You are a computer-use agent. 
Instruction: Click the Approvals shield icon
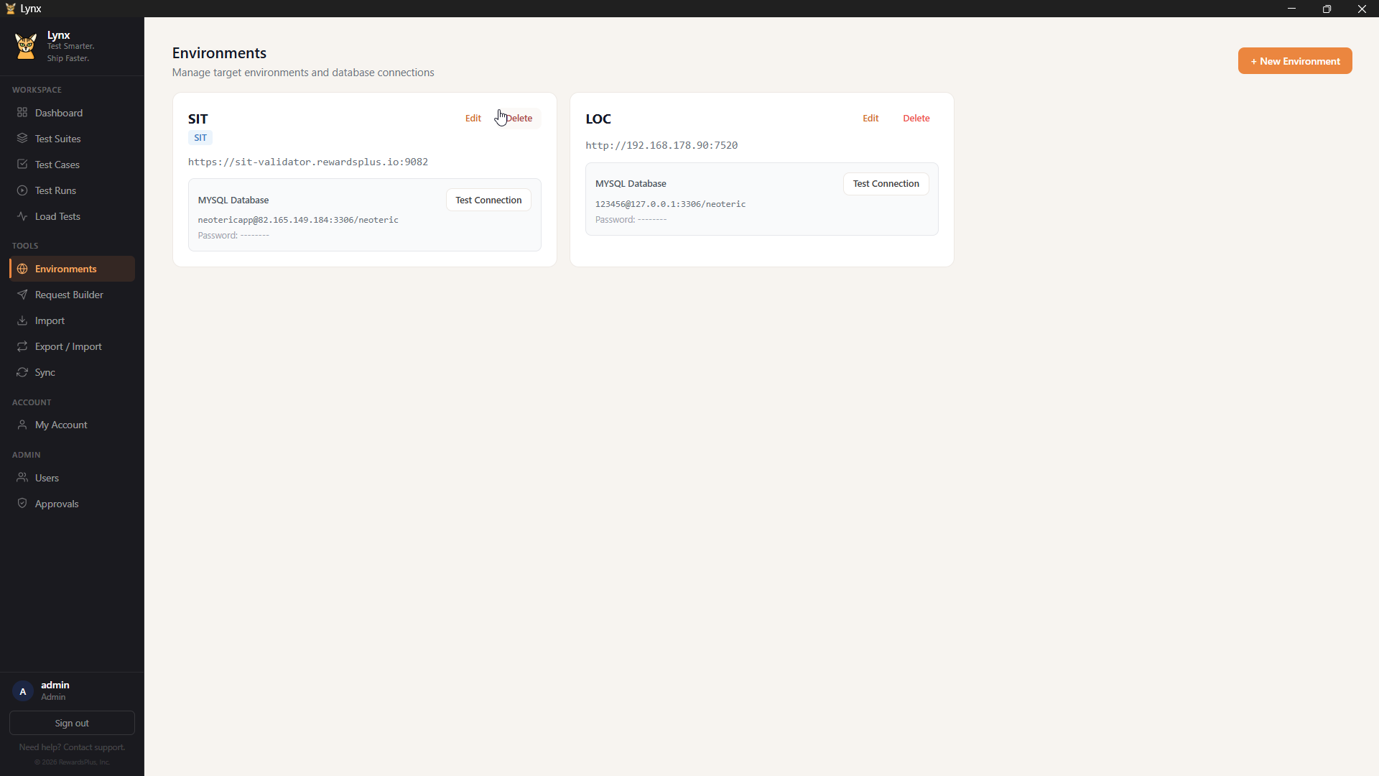click(x=22, y=504)
